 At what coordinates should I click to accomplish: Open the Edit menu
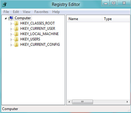pyautogui.click(x=16, y=12)
